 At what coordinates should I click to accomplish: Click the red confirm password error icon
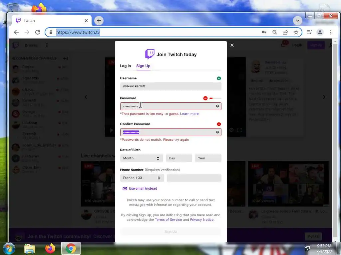point(219,124)
